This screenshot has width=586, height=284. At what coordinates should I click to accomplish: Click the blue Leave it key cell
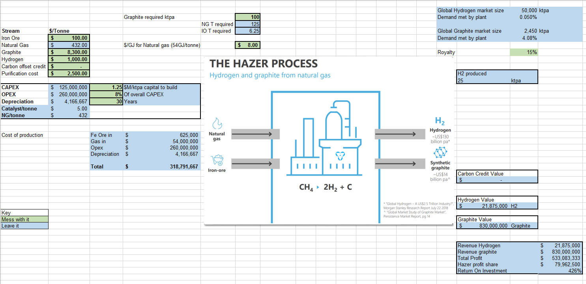pos(24,226)
